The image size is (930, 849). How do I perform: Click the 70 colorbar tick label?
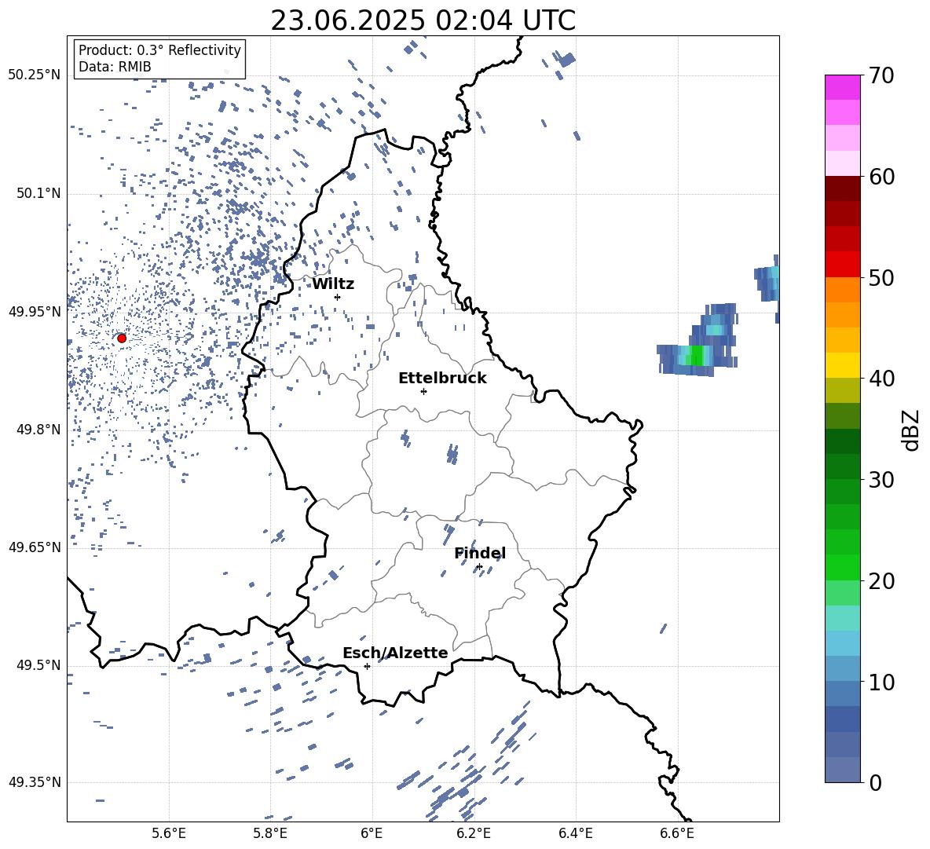pos(882,76)
